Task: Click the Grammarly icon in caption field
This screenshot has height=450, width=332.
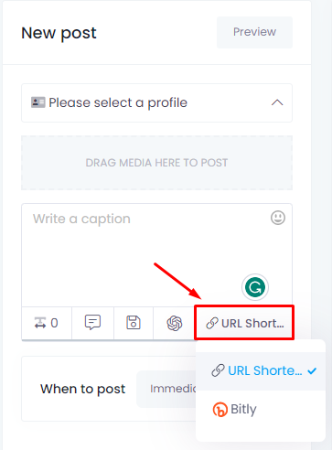Action: [x=255, y=287]
